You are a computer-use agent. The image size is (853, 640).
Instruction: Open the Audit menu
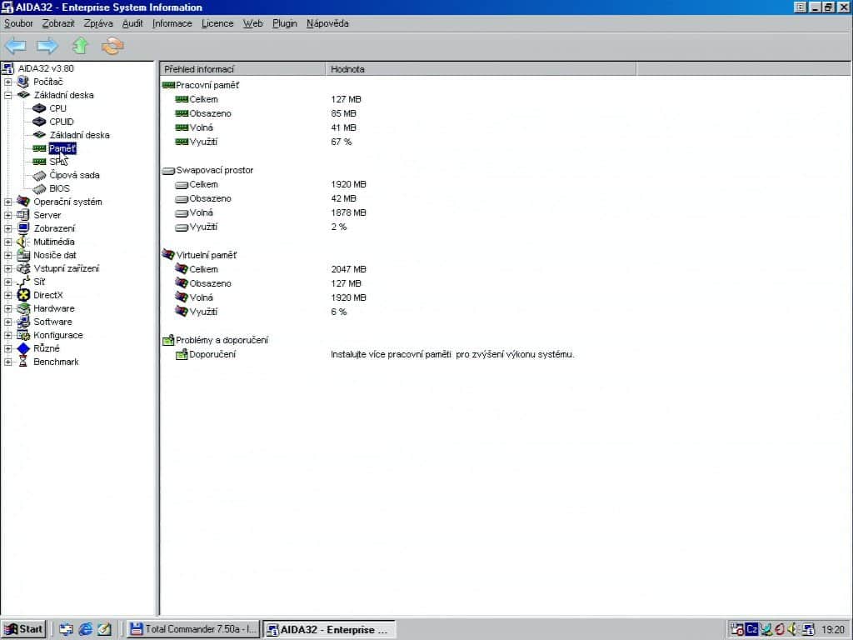132,23
